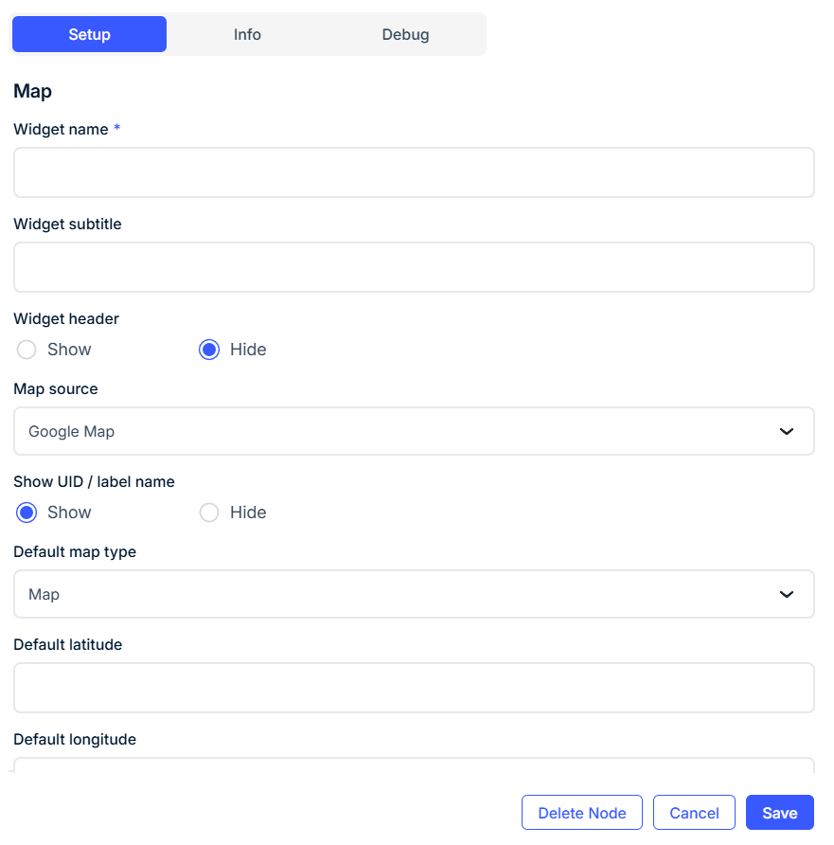Click the Cancel button
This screenshot has width=834, height=845.
[694, 812]
